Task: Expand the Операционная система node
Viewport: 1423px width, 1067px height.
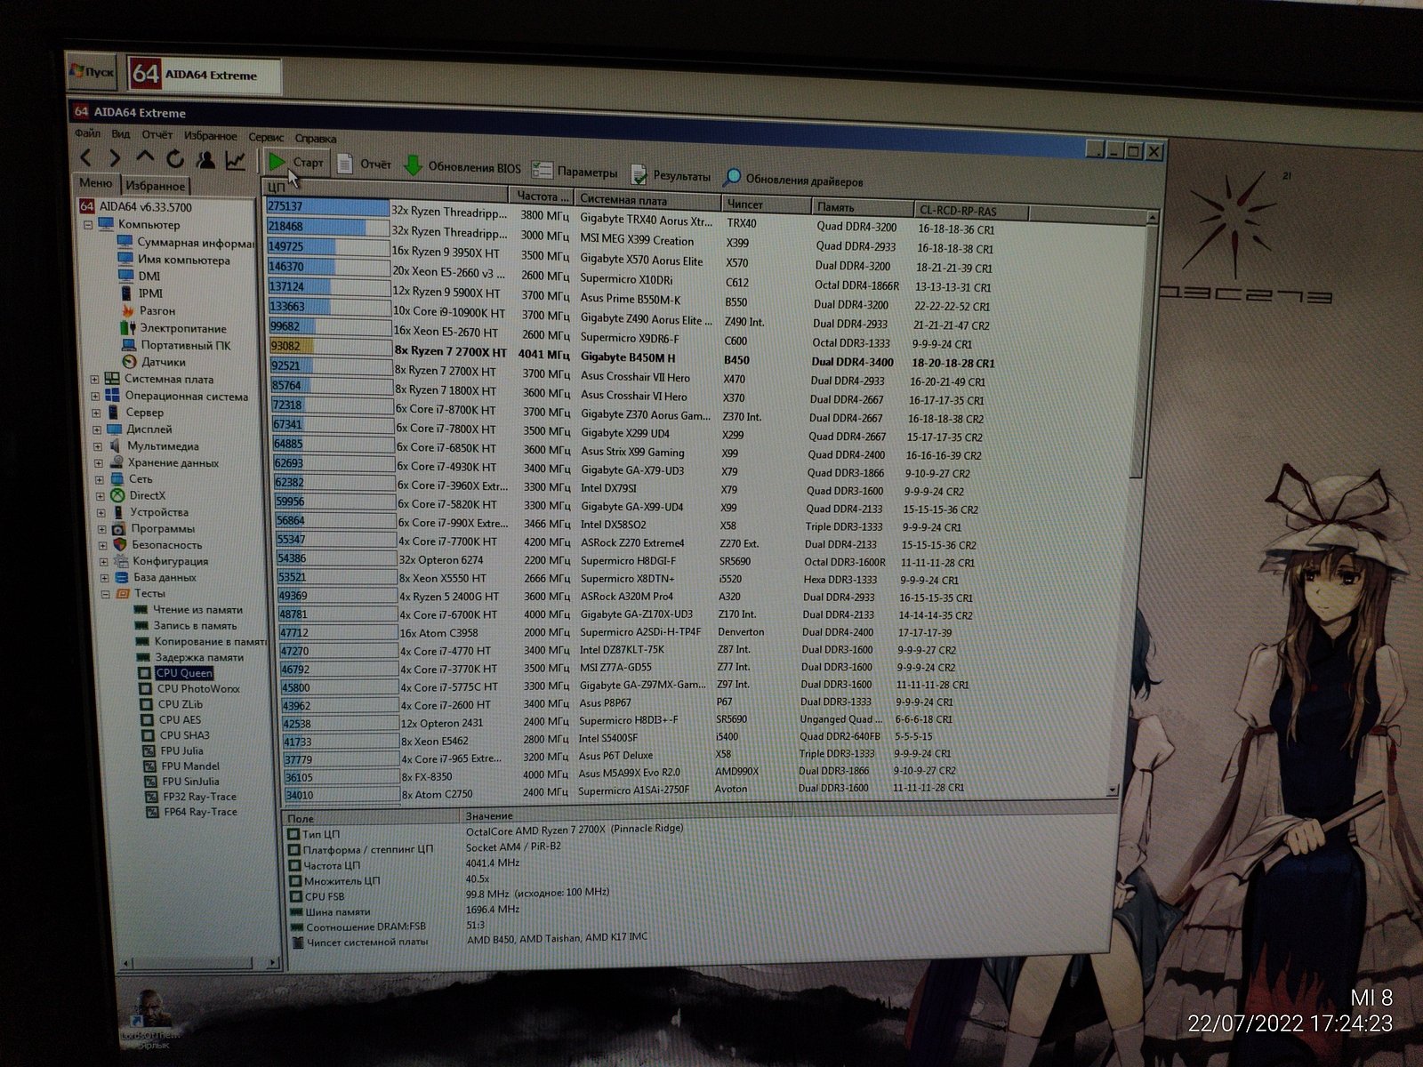Action: pyautogui.click(x=96, y=397)
